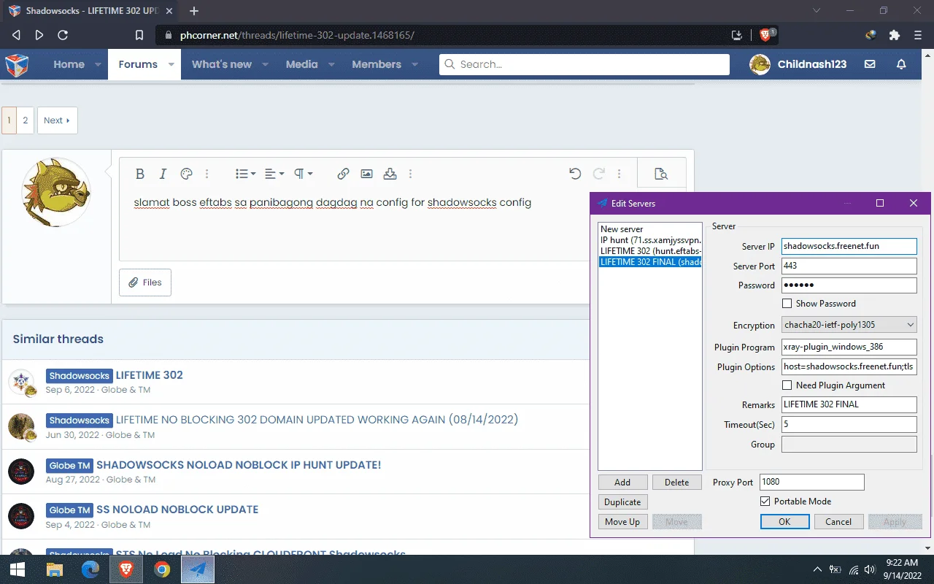Open a new browser tab
Viewport: 934px width, 584px height.
tap(194, 11)
